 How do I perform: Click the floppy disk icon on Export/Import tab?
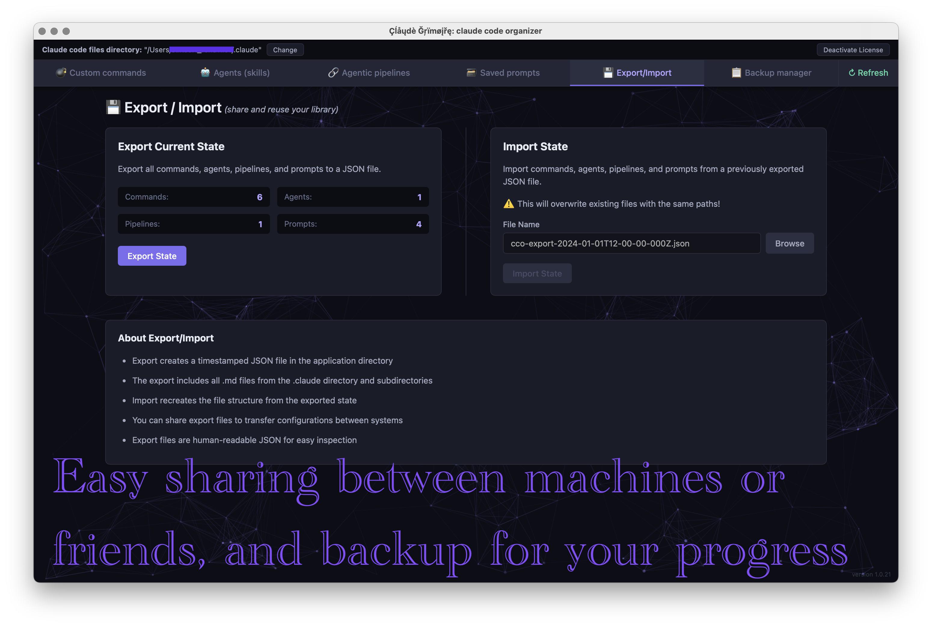click(x=608, y=73)
